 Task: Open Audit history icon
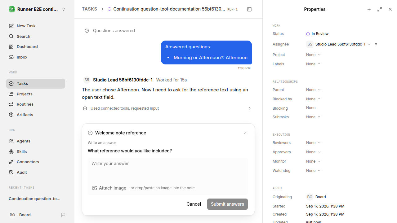tap(11, 172)
